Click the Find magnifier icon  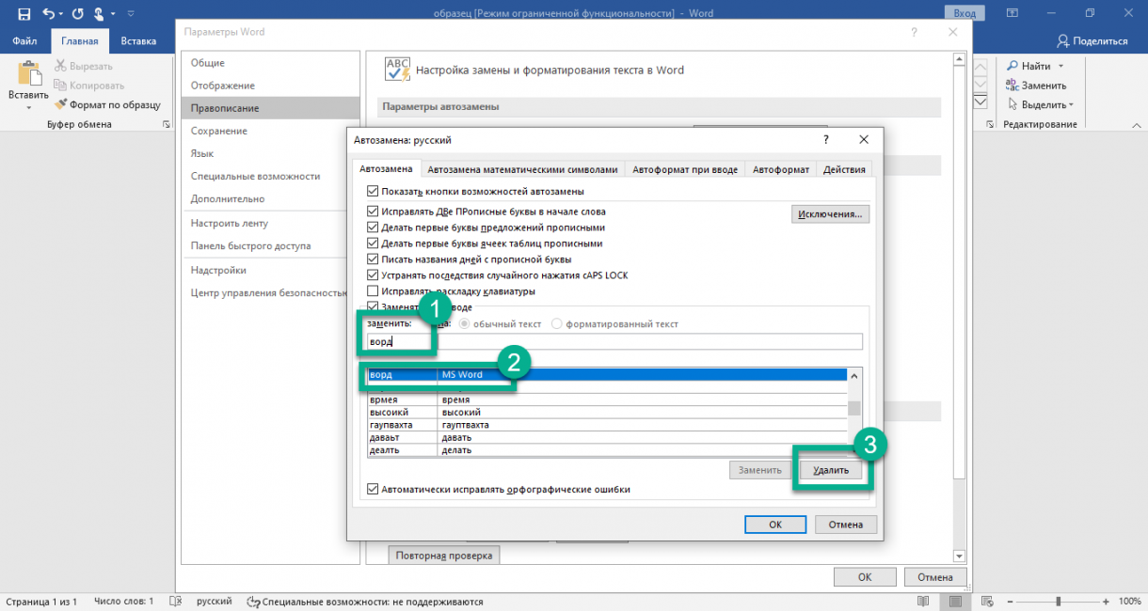point(1012,66)
